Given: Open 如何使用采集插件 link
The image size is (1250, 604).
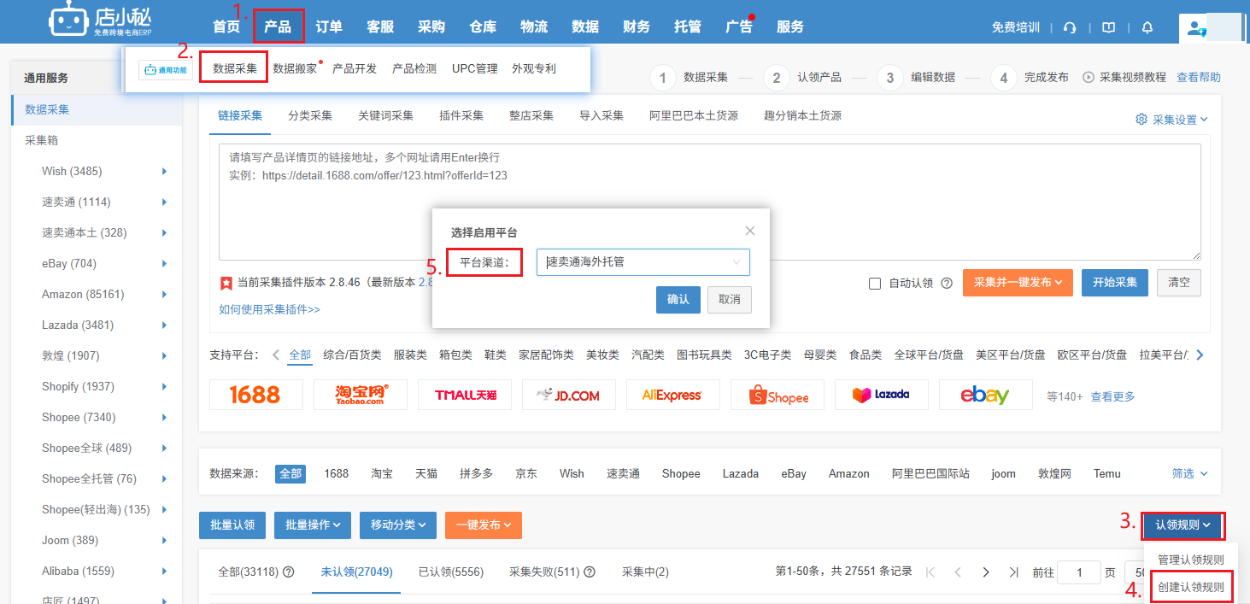Looking at the screenshot, I should point(269,309).
